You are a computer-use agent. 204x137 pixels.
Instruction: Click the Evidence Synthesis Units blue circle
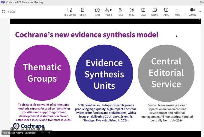point(104,73)
